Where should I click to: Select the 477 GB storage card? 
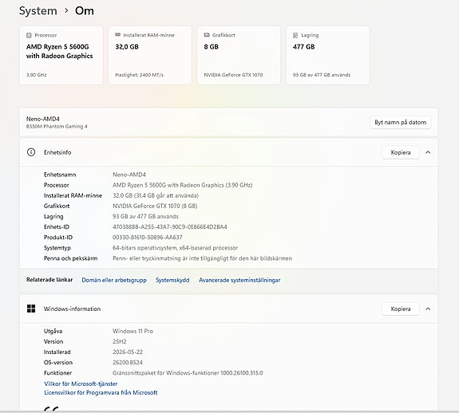327,55
